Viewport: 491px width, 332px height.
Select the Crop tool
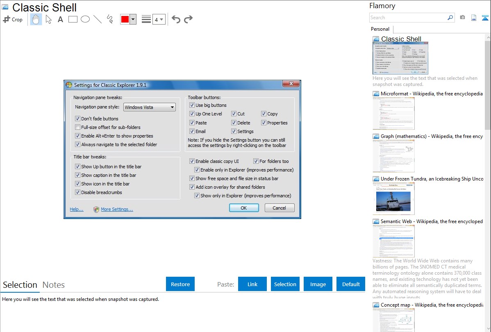click(13, 19)
